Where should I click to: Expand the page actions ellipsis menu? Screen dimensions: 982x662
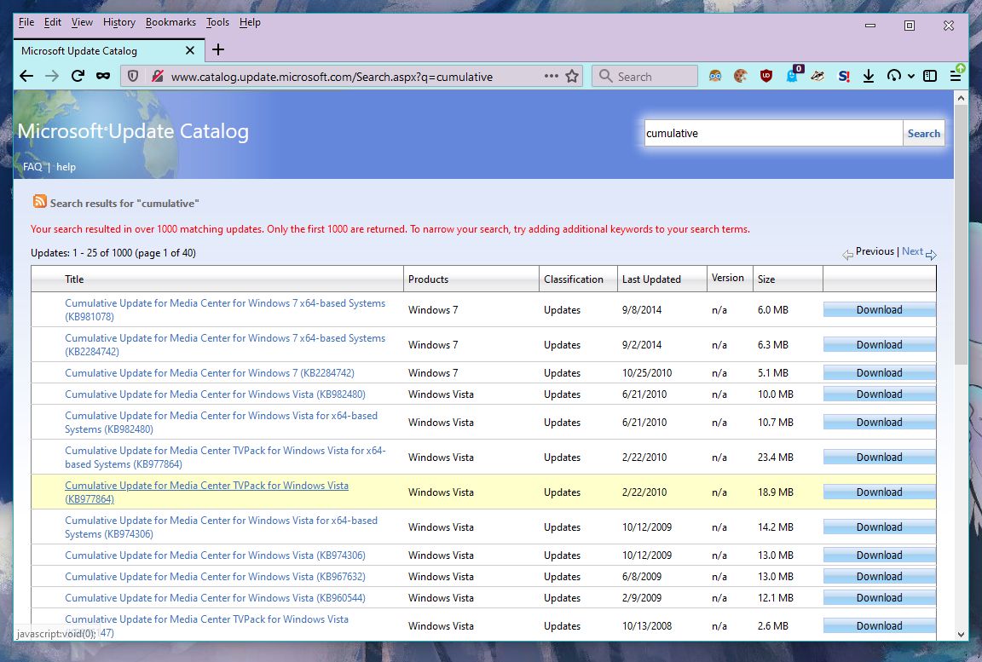tap(552, 76)
